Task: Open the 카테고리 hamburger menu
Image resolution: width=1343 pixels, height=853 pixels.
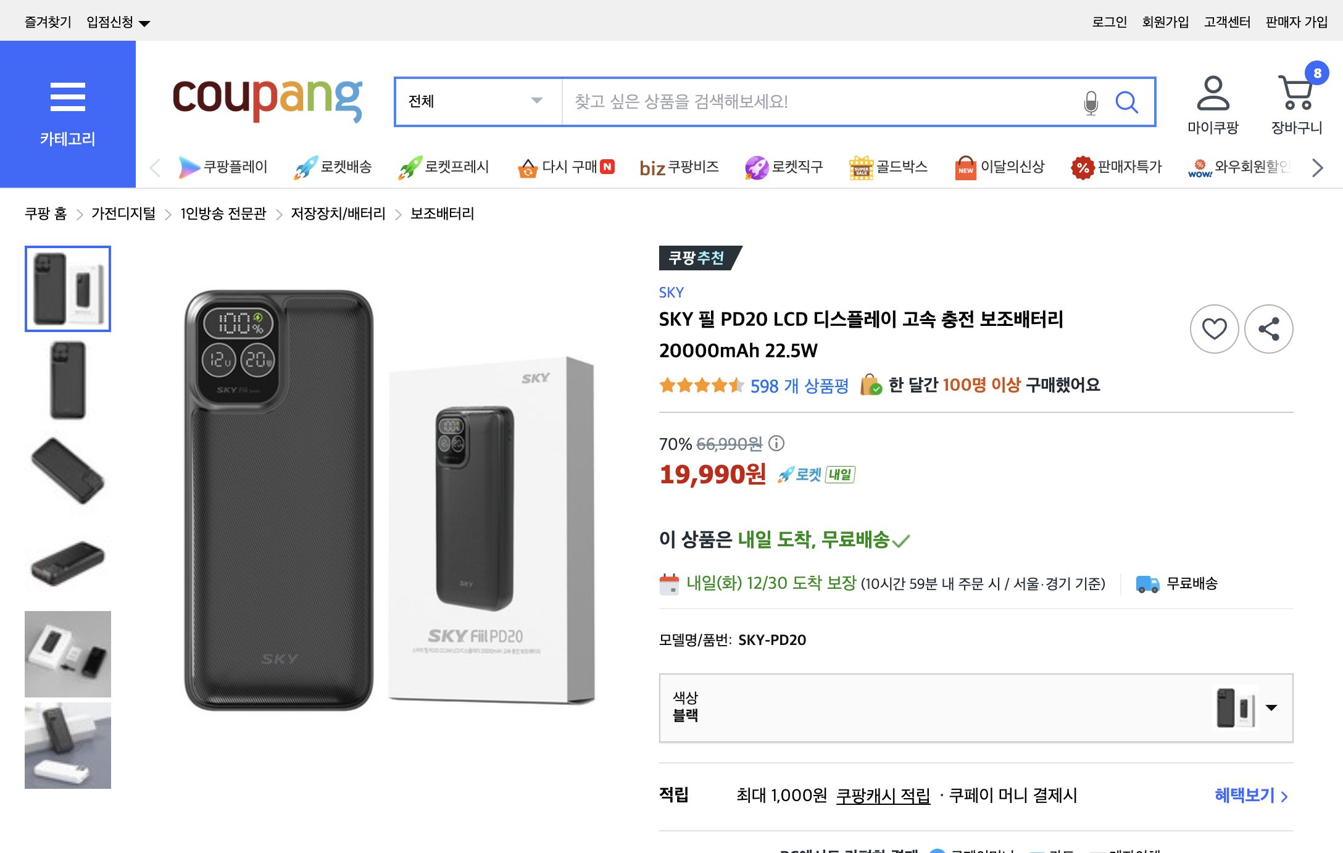Action: click(x=67, y=96)
